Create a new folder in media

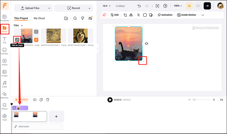pos(66,18)
